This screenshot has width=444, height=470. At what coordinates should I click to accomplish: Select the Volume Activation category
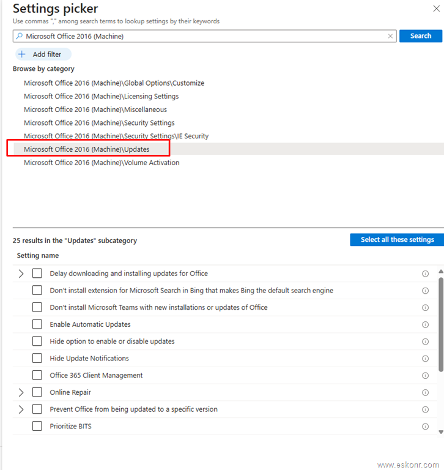[102, 163]
